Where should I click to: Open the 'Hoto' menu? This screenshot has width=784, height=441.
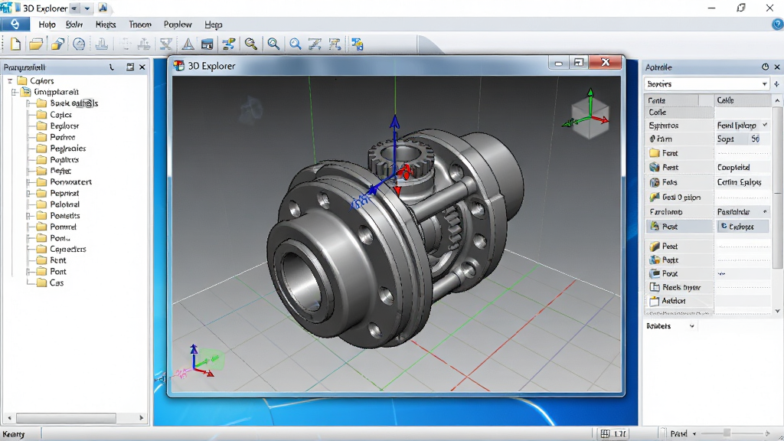click(47, 24)
